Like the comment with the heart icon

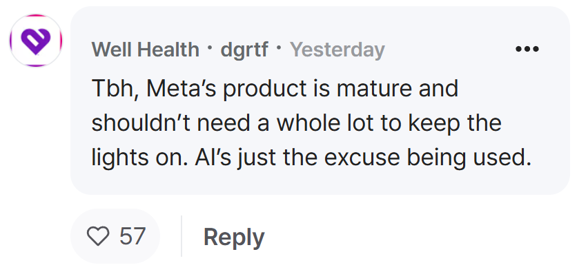click(x=98, y=236)
